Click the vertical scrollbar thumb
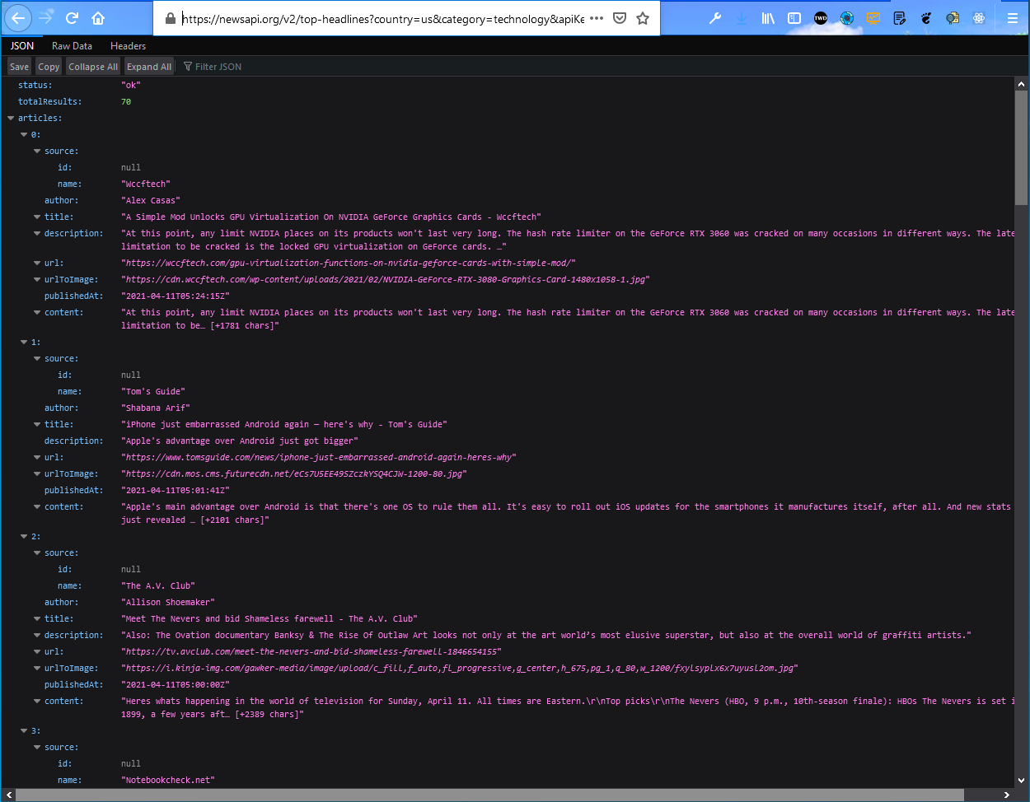The width and height of the screenshot is (1030, 802). pyautogui.click(x=1022, y=147)
